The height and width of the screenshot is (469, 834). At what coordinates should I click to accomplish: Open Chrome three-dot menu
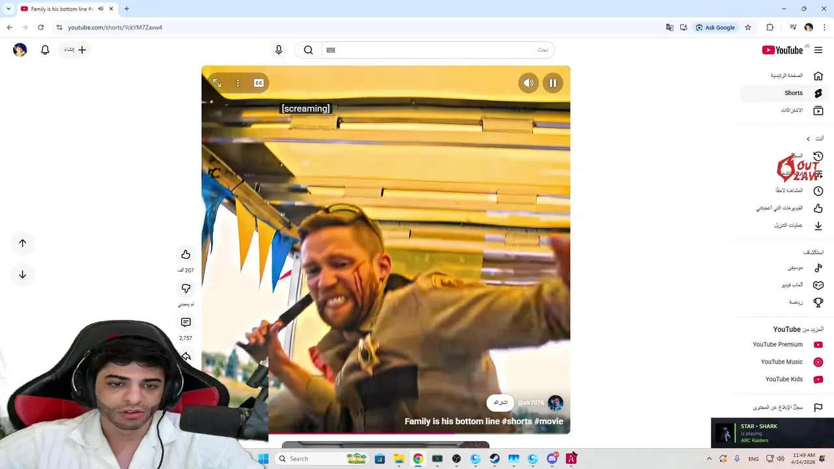click(824, 27)
